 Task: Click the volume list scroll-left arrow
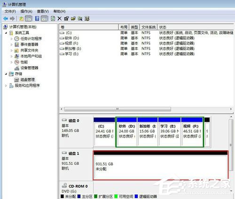pos(62,109)
